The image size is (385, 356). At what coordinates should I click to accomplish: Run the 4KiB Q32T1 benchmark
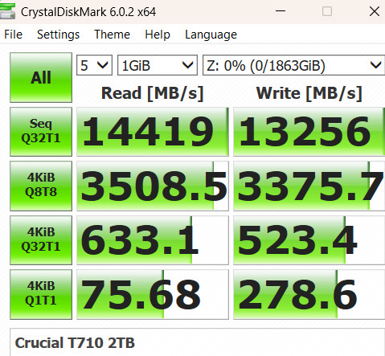[x=41, y=240]
